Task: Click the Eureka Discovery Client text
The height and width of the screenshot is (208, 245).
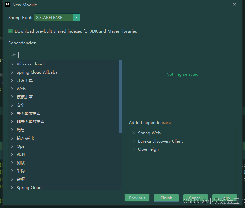Action: click(x=160, y=141)
